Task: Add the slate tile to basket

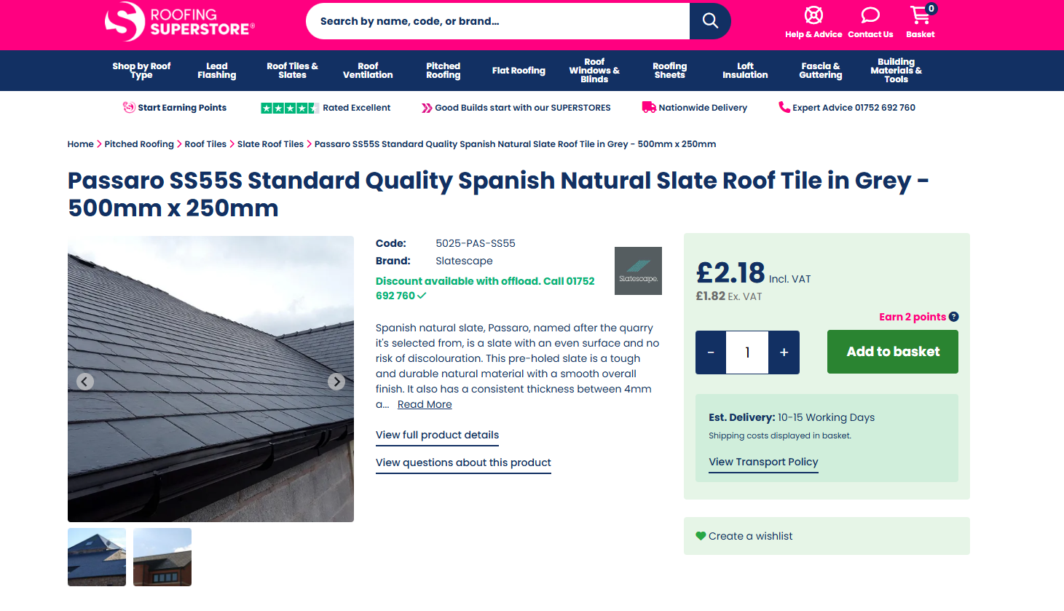Action: [x=892, y=352]
